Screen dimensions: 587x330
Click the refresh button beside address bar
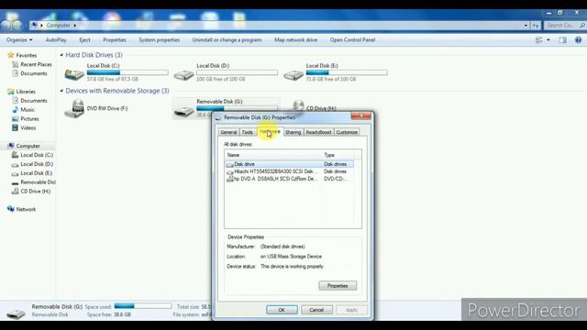(x=536, y=26)
